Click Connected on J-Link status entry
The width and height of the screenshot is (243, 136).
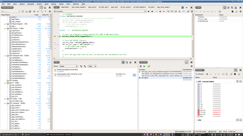click(183, 132)
